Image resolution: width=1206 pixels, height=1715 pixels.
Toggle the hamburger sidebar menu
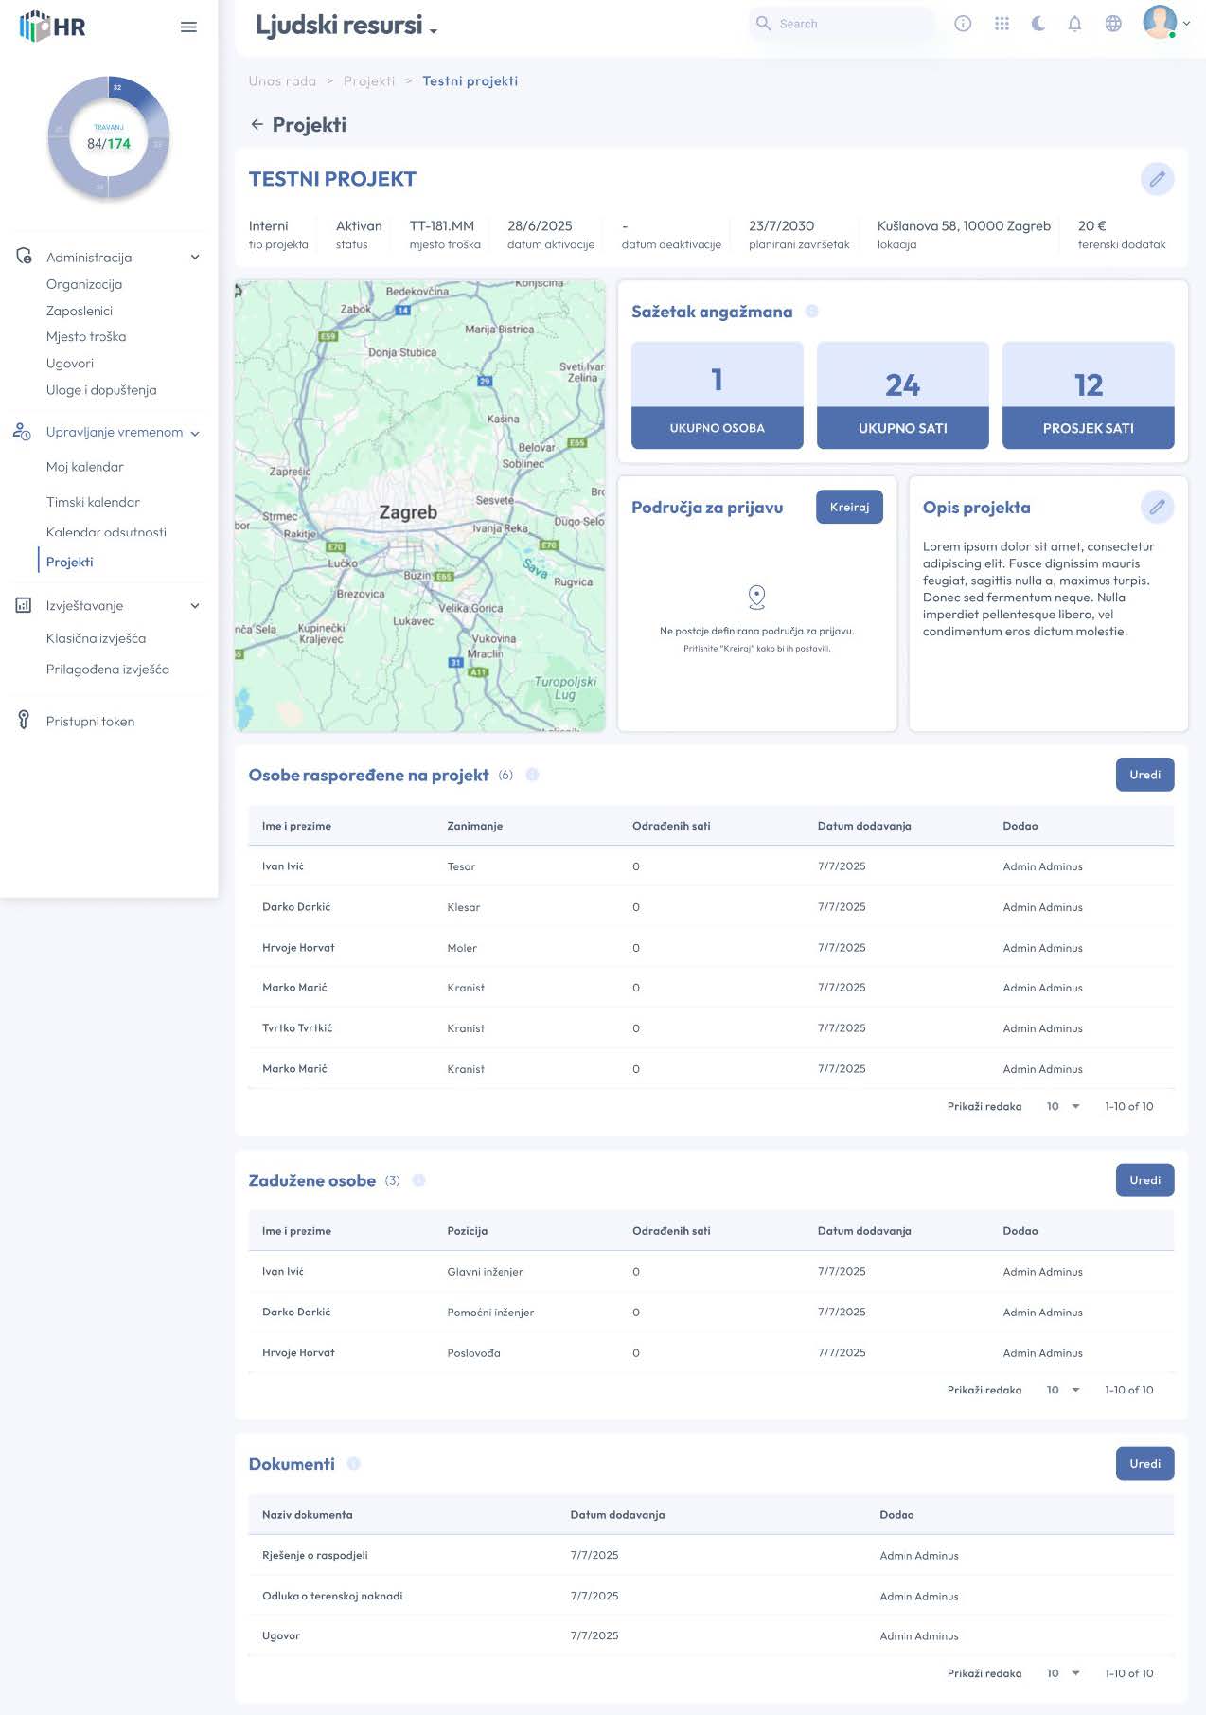[x=188, y=27]
